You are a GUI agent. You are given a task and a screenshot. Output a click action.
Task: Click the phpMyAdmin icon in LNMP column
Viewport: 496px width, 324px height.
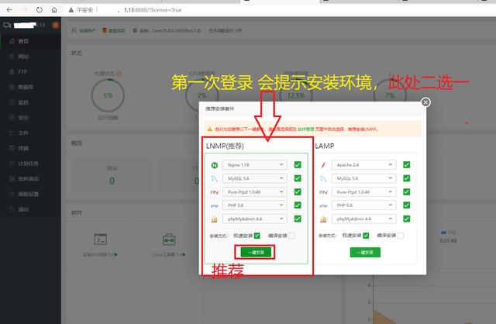click(215, 219)
